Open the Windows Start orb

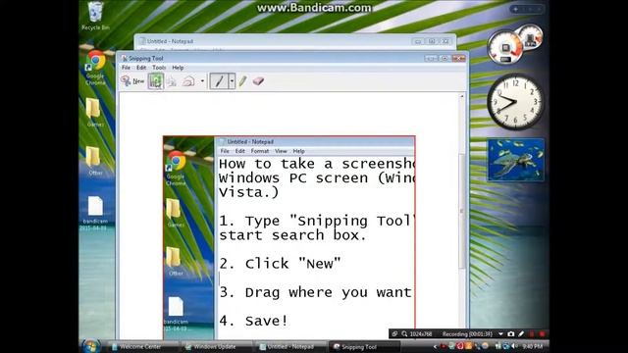click(x=91, y=346)
